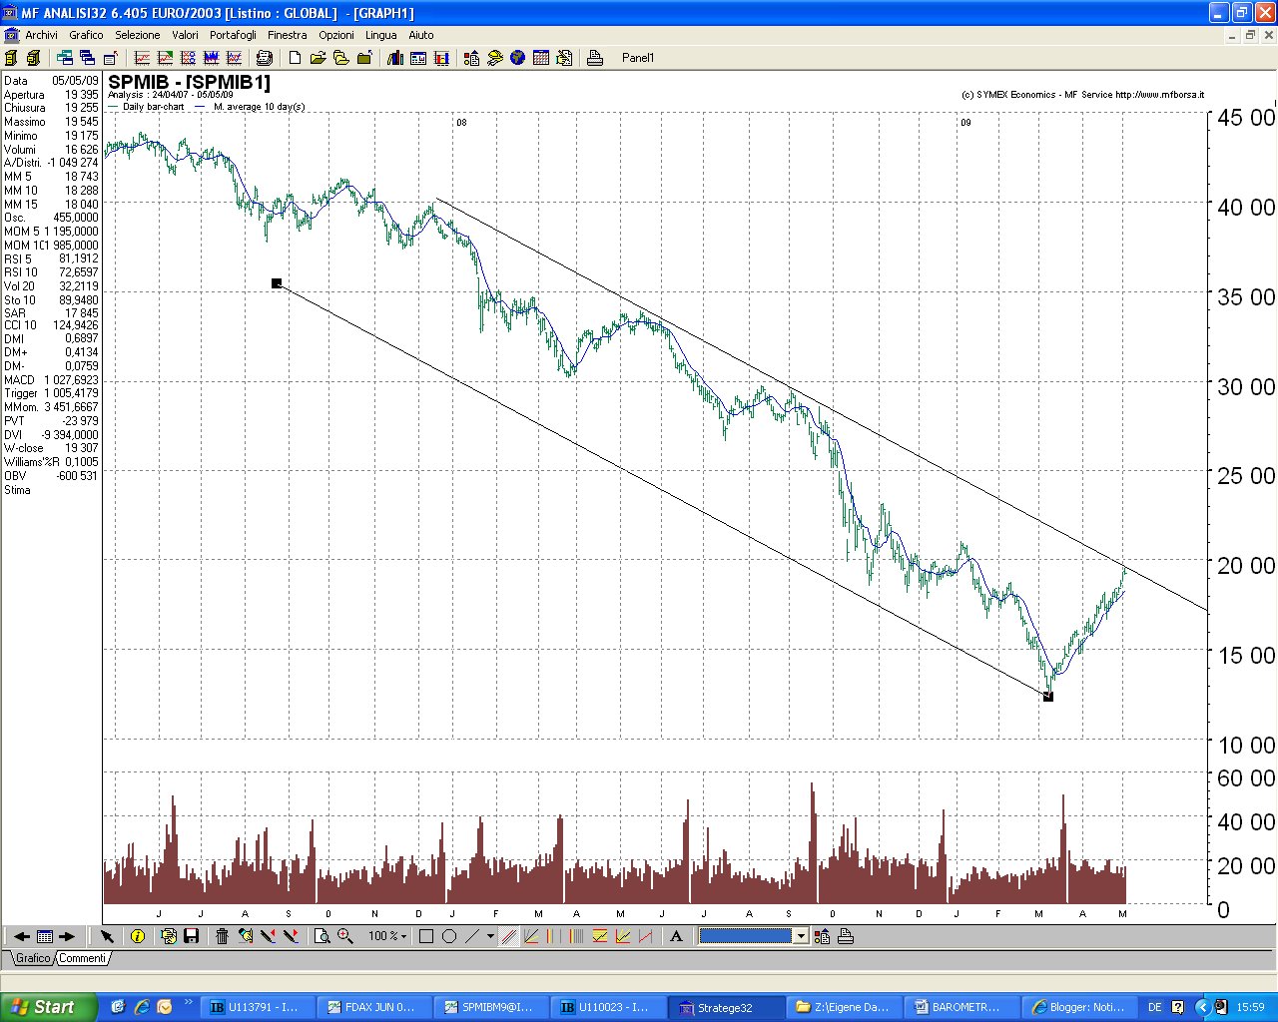
Task: Switch to the Commenti tab
Action: point(82,958)
